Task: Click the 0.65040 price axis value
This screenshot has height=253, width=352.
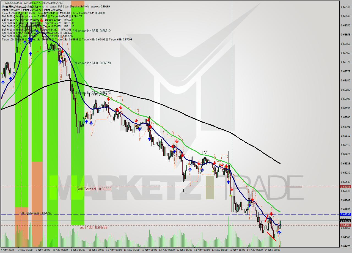Action: click(x=346, y=191)
